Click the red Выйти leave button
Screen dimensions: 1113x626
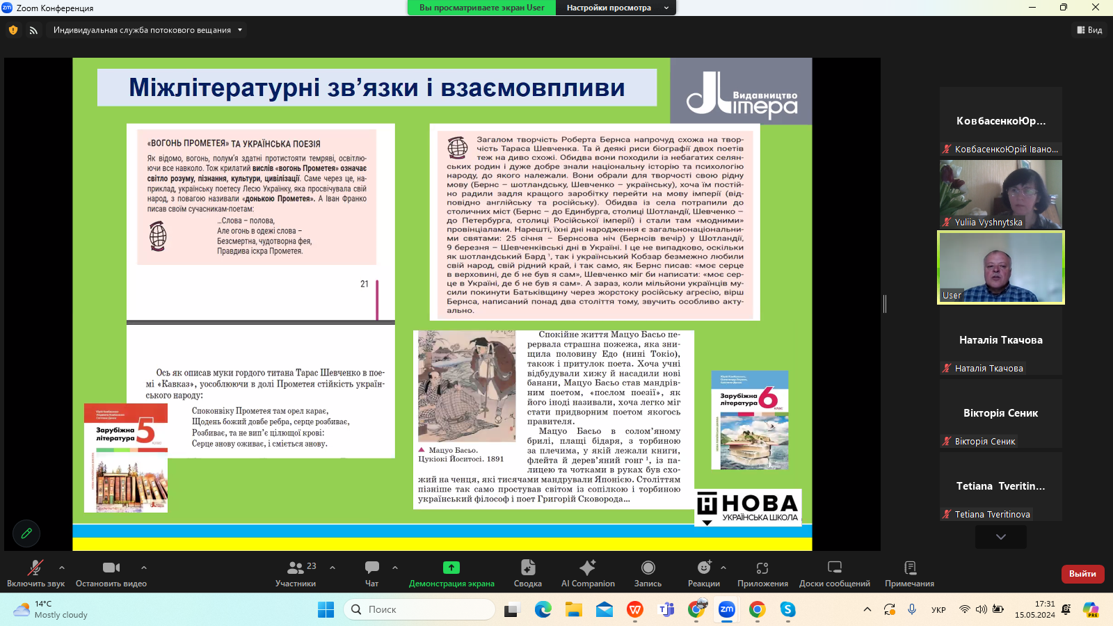point(1082,574)
